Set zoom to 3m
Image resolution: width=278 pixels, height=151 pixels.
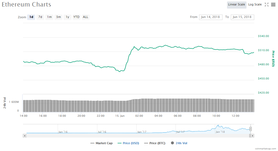[x=58, y=17]
